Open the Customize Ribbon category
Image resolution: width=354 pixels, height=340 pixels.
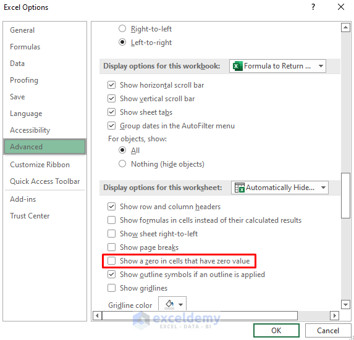40,165
